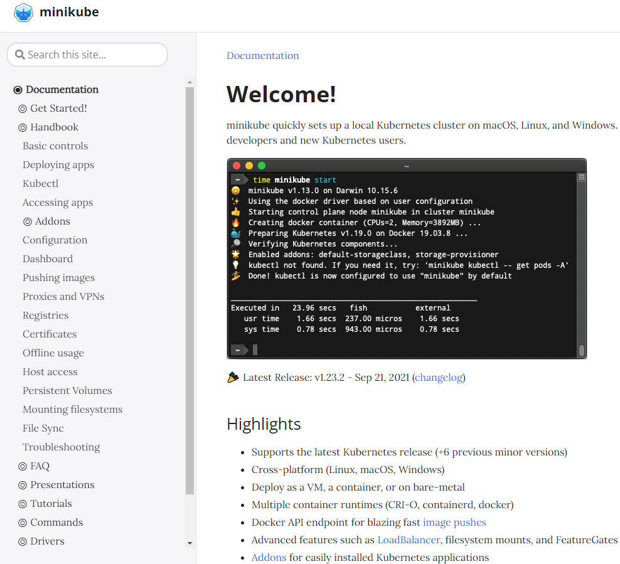Open the Basic controls page
Viewport: 620px width, 564px height.
tap(55, 146)
